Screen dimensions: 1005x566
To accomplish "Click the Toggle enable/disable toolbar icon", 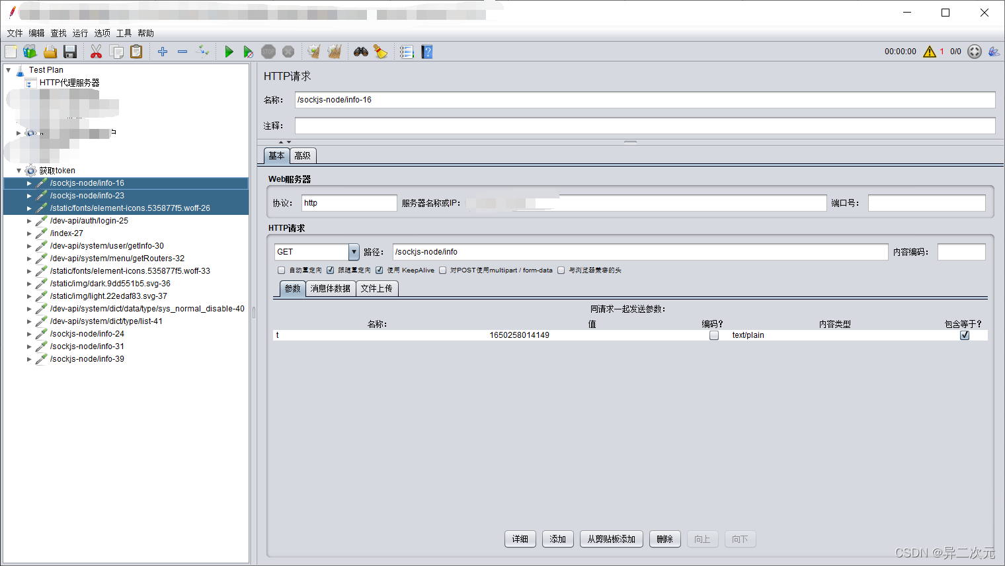I will 203,52.
